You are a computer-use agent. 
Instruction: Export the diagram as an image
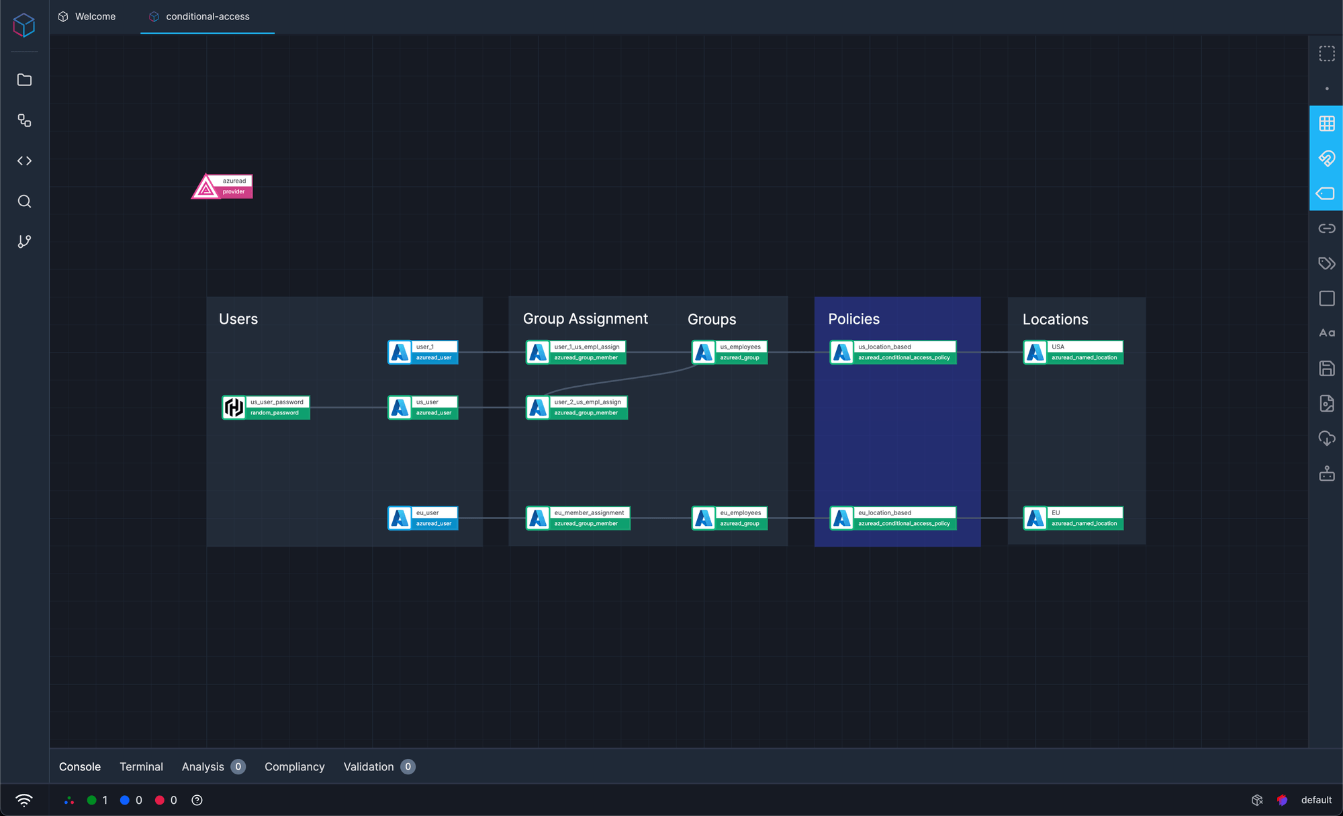1326,403
